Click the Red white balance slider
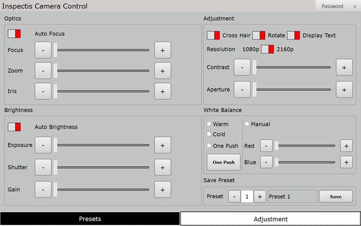The width and height of the screenshot is (361, 226). click(x=307, y=146)
